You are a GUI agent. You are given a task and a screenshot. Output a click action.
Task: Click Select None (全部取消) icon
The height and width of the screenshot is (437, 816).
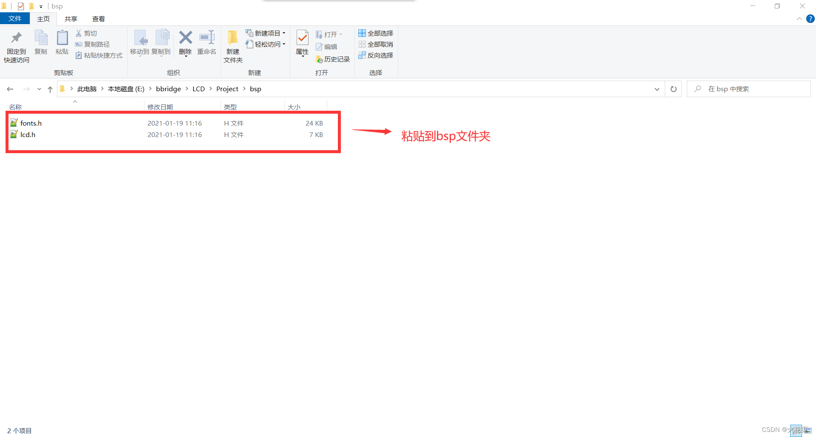pyautogui.click(x=362, y=44)
